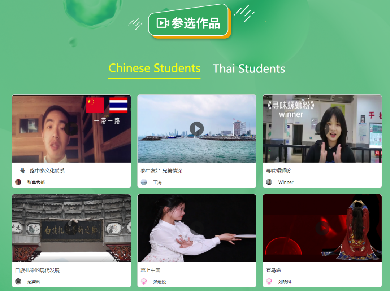Select the Chinese Students tab

pos(155,68)
